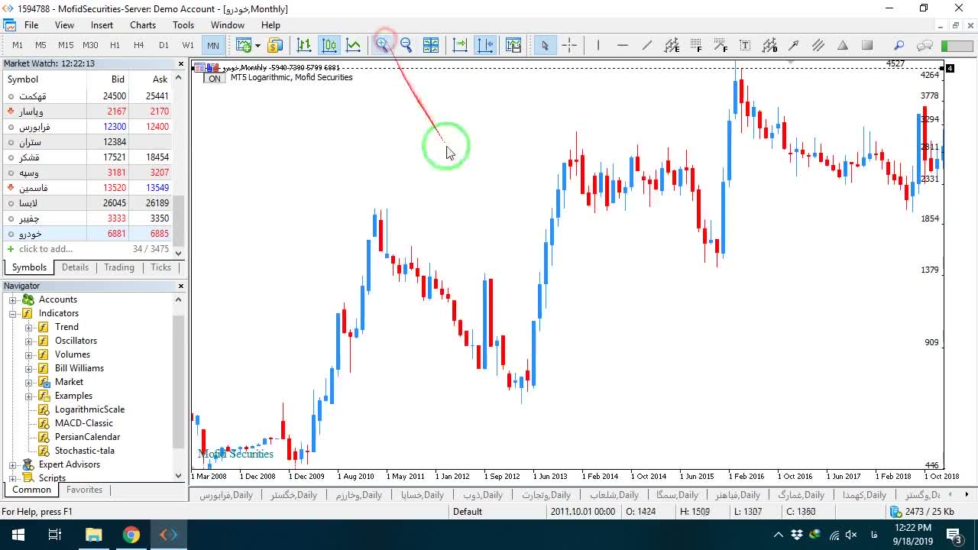Select the crosshair tool
This screenshot has width=978, height=550.
coord(569,45)
